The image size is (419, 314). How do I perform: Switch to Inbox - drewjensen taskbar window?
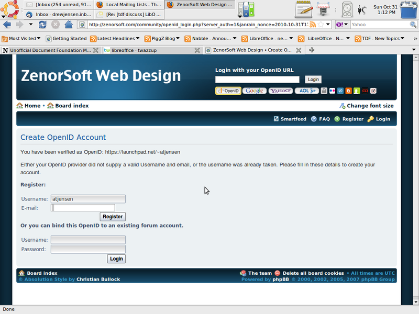59,15
